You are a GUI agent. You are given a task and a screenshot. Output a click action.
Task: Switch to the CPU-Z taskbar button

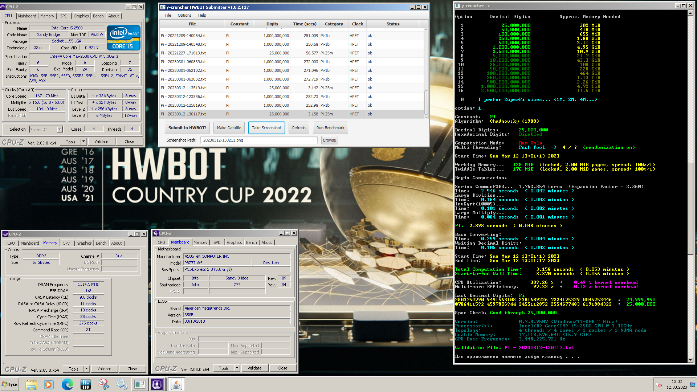point(157,384)
